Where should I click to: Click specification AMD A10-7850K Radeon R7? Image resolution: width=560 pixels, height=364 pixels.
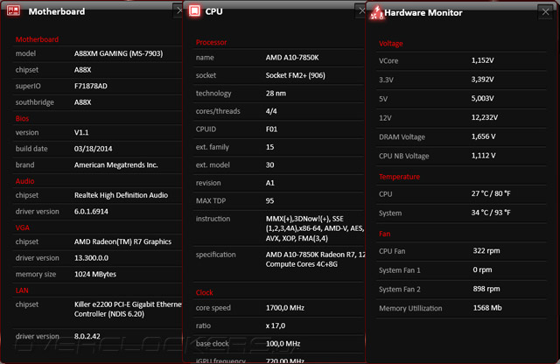click(x=315, y=259)
